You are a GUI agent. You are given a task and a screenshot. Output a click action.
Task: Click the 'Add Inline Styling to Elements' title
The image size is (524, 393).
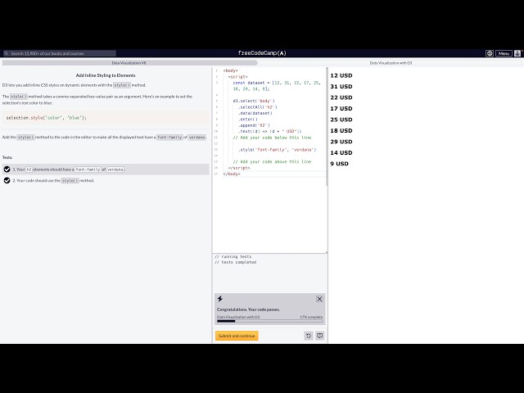coord(106,75)
